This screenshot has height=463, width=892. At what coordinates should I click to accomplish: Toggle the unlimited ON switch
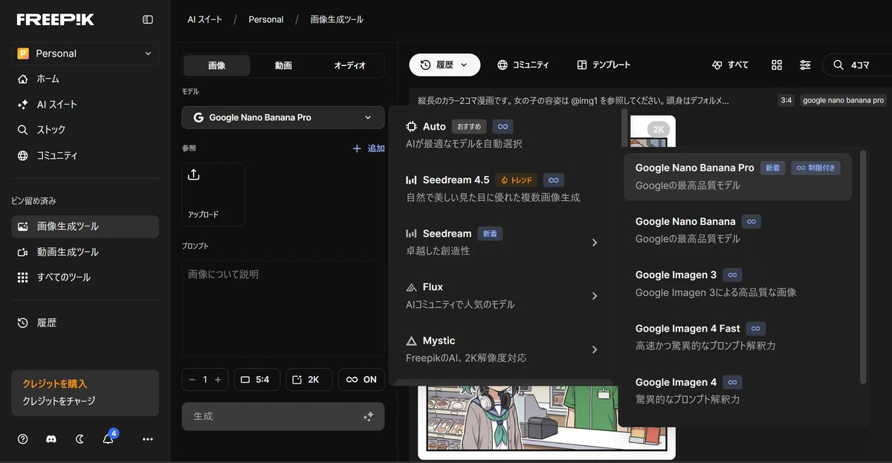click(x=361, y=379)
